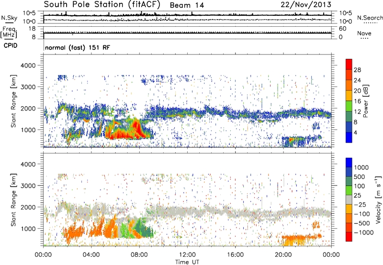Select the "Beam 14" label
The height and width of the screenshot is (265, 383).
pos(187,5)
